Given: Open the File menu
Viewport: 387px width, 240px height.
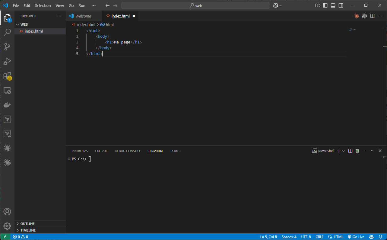Looking at the screenshot, I should [16, 5].
